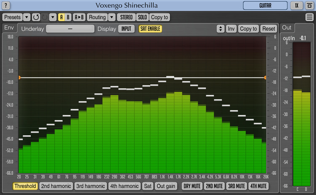Click Copy to beside the Inv button

click(248, 29)
